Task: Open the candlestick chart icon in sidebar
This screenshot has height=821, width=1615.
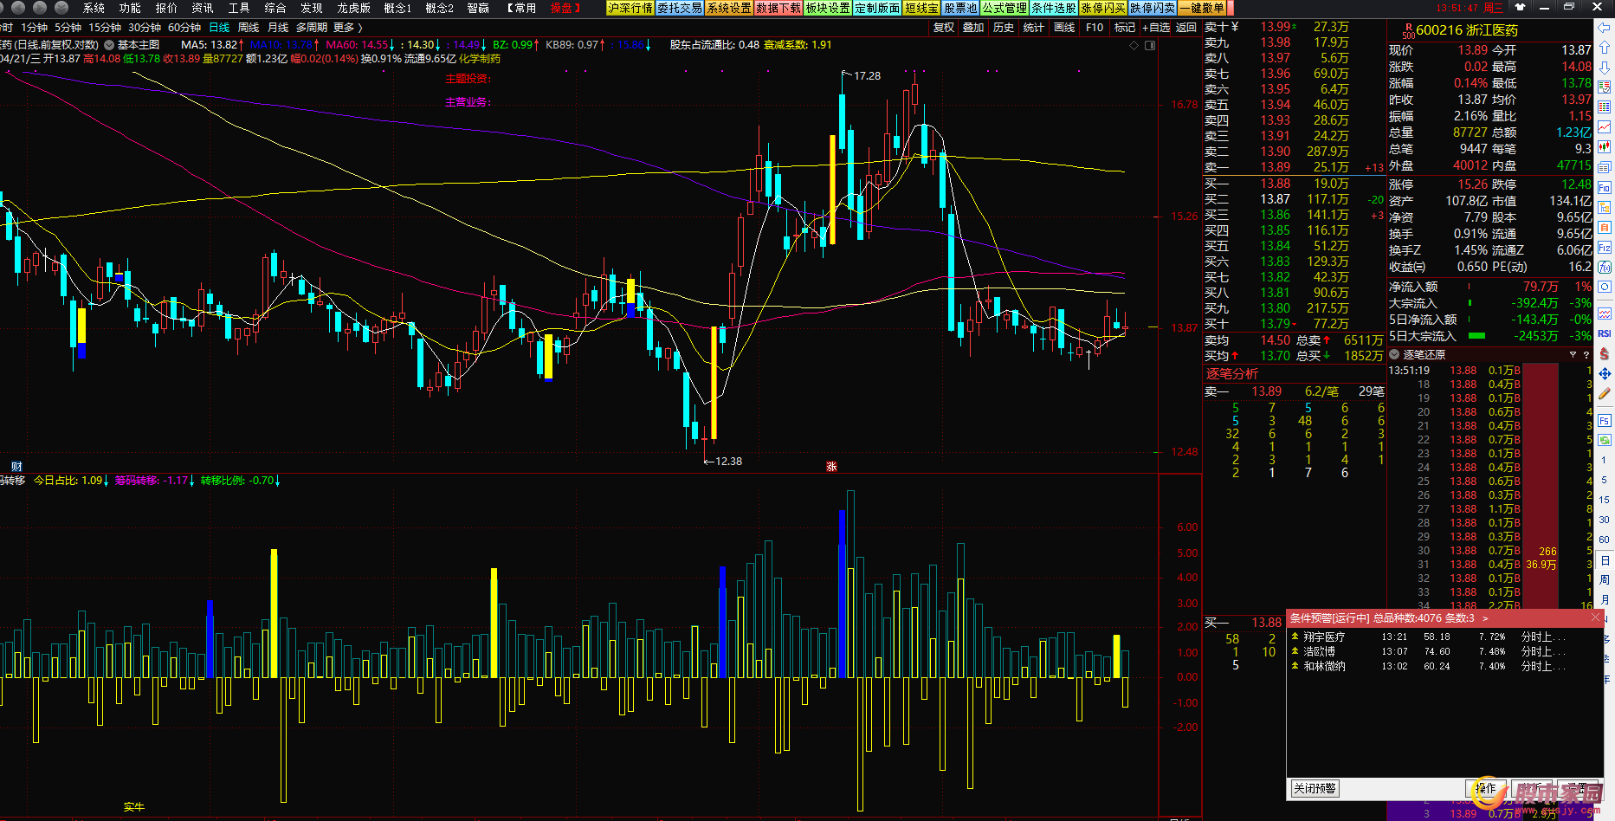Action: 1605,145
